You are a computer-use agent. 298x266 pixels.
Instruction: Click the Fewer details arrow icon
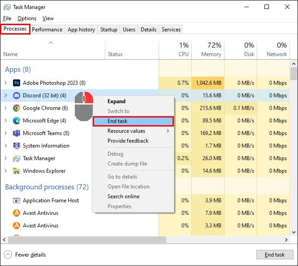click(x=8, y=255)
